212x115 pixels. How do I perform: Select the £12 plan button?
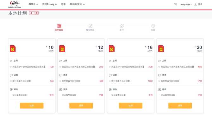81,105
